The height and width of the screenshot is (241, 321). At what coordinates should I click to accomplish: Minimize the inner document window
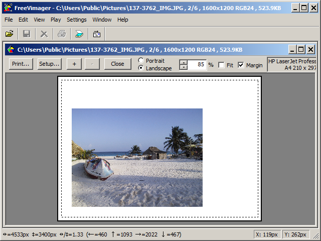[292, 50]
